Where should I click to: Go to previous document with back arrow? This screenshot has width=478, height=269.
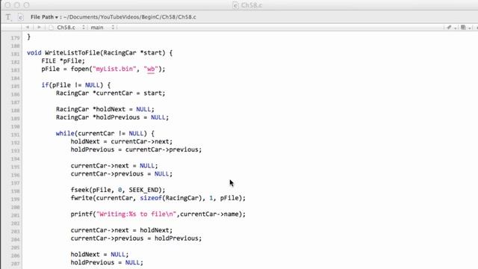[x=28, y=27]
